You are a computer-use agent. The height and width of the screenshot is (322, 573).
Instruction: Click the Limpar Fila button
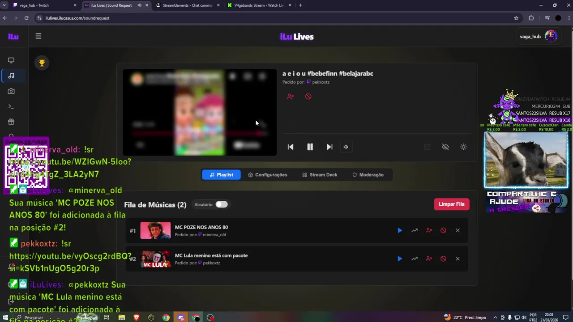(451, 204)
